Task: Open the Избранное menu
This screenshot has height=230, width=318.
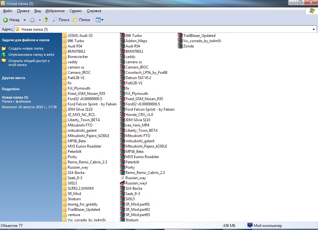Action: coord(55,11)
